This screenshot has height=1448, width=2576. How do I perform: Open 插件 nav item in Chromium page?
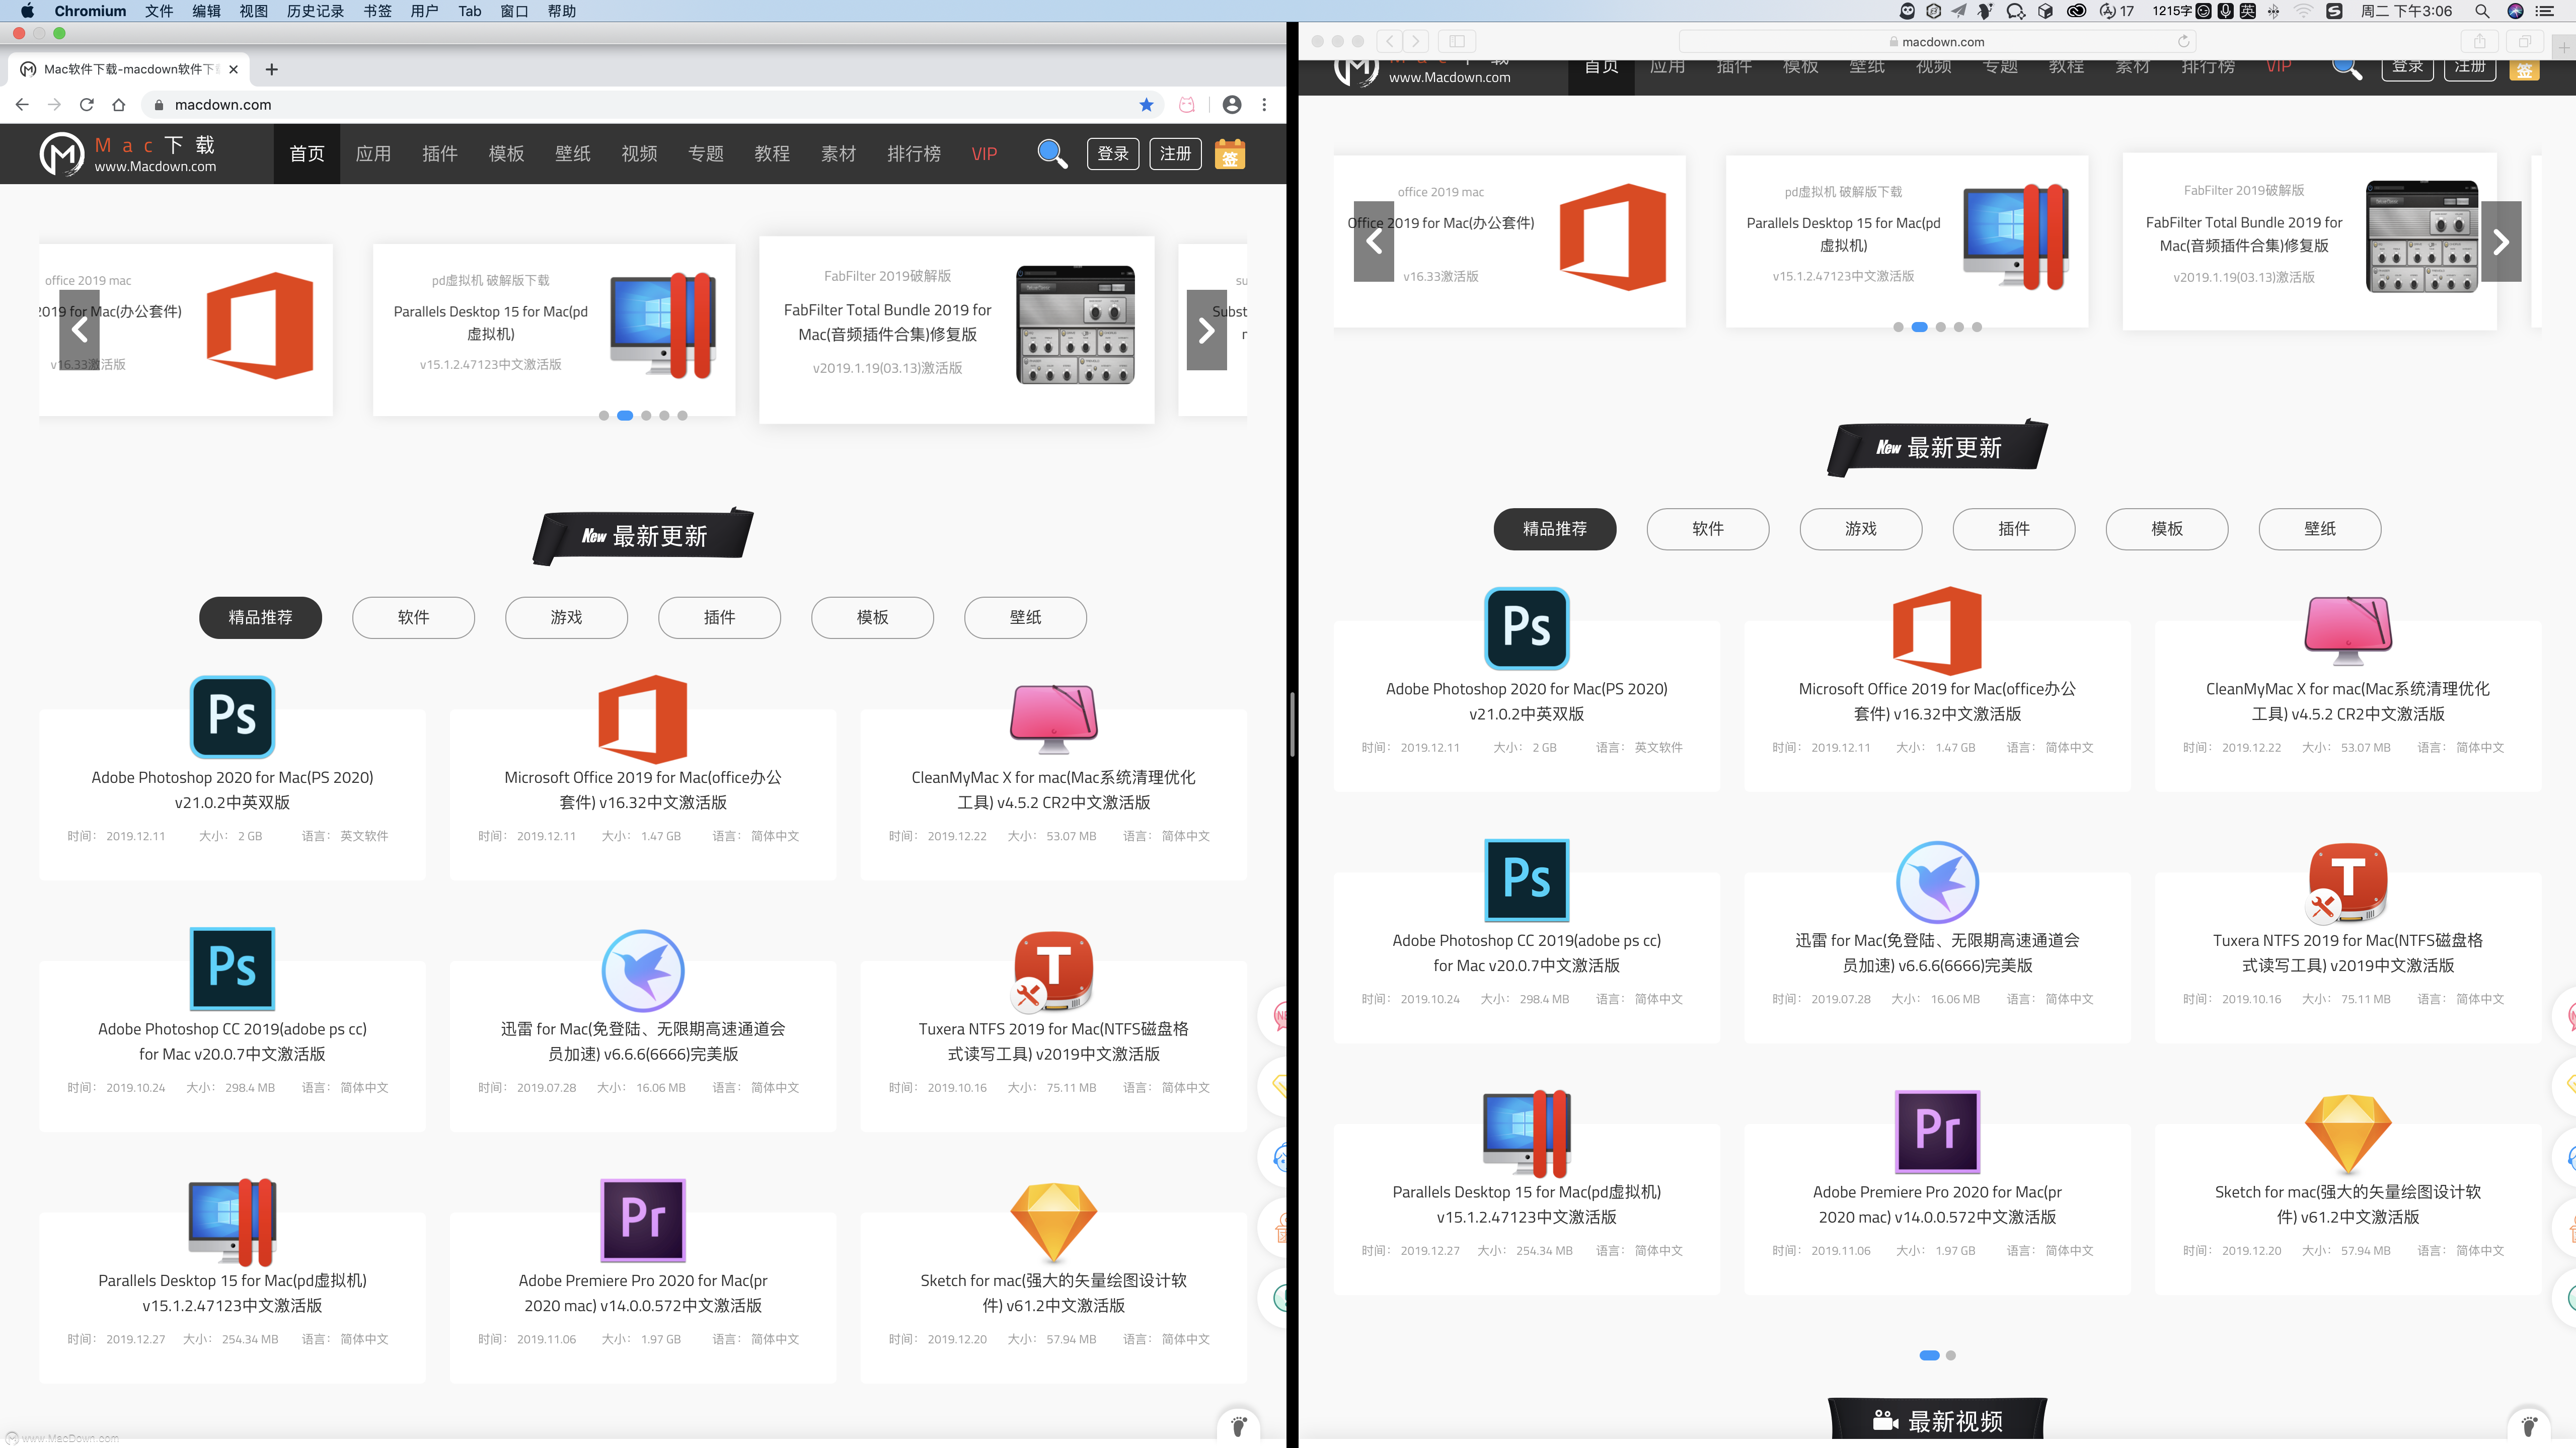coord(439,153)
